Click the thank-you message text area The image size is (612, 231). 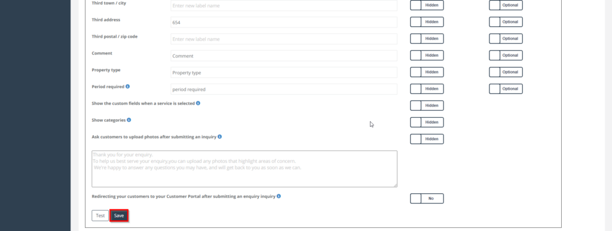(244, 169)
